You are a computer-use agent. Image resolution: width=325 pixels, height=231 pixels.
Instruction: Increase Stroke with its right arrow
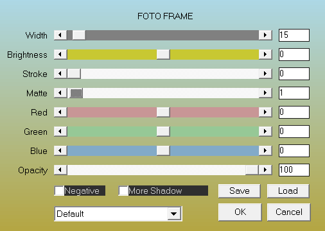[x=265, y=74]
